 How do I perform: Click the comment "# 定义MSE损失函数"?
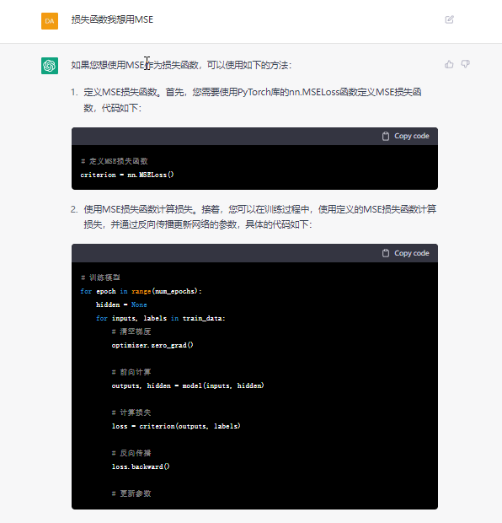click(115, 161)
